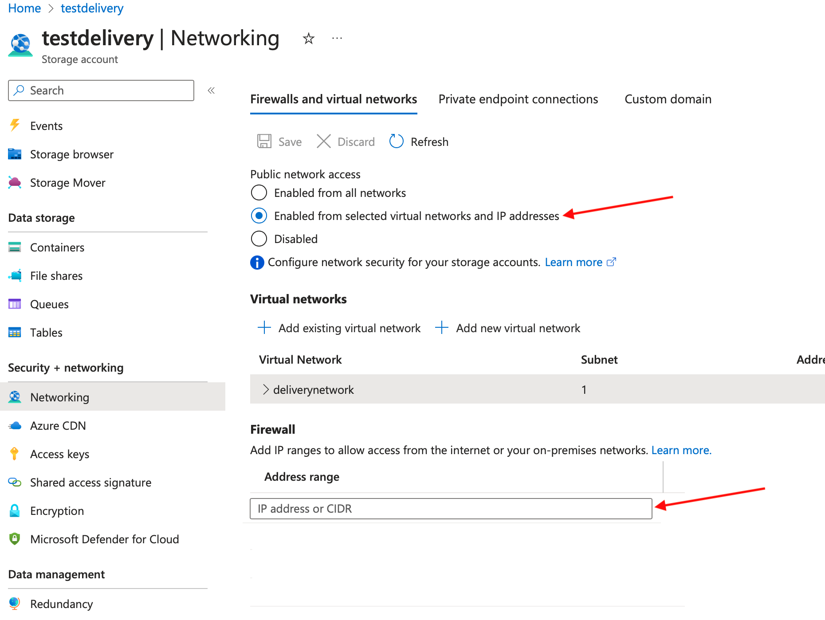Click the Azure CDN cloud icon
Viewport: 825px width, 620px height.
point(15,426)
